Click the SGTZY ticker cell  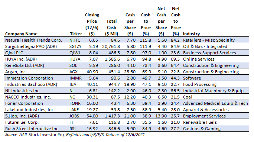[75, 46]
